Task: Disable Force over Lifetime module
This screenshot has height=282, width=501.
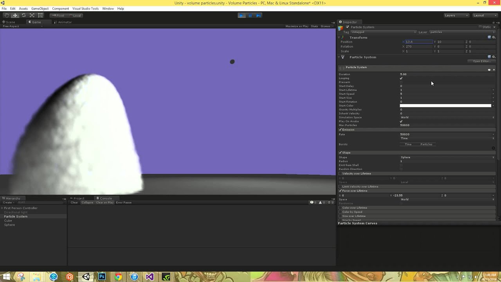Action: click(341, 191)
